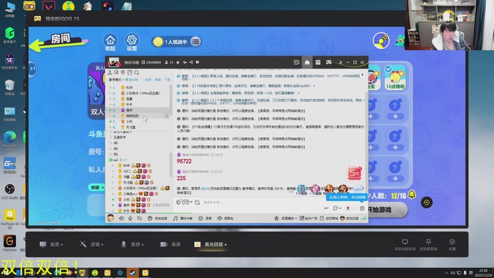
Task: Open Steam from the Windows taskbar
Action: click(x=132, y=272)
